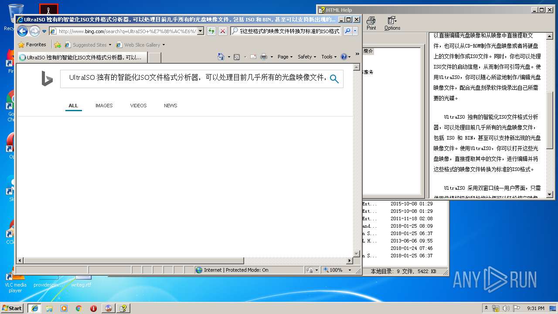Open Suggested Sites link
Screen dimensions: 558x314
pyautogui.click(x=88, y=44)
